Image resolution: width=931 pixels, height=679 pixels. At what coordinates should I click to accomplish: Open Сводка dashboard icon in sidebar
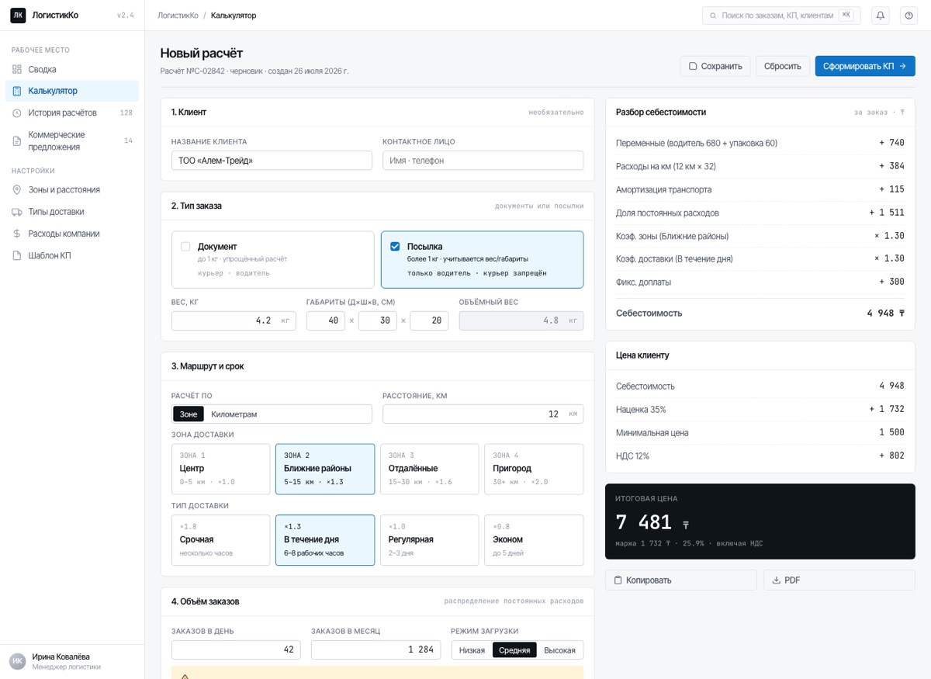tap(17, 69)
